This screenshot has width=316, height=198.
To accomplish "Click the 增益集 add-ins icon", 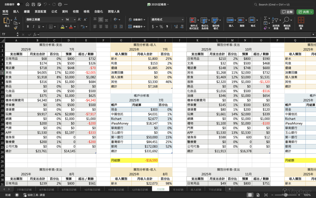I will pyautogui.click(x=301, y=22).
